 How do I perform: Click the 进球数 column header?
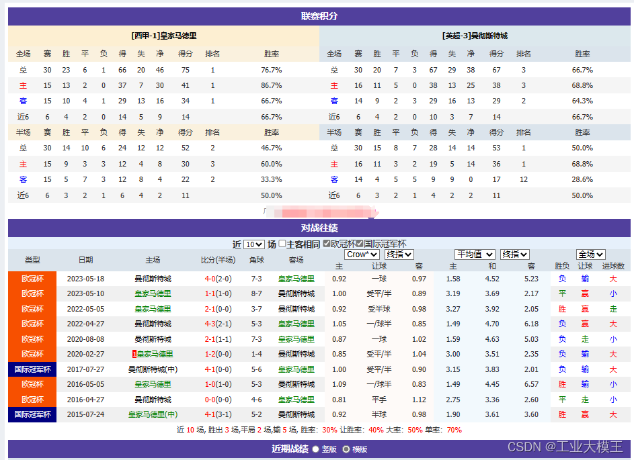pos(613,266)
